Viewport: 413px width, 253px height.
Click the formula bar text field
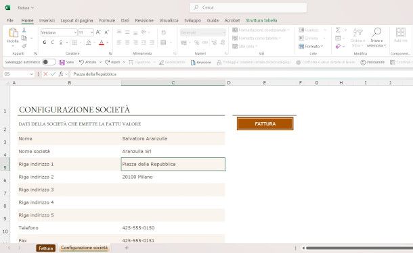point(241,74)
